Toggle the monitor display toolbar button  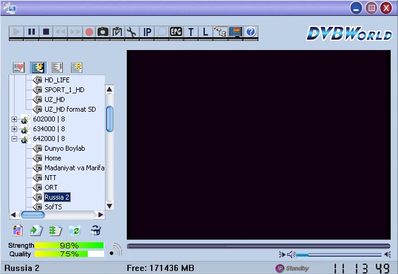point(235,32)
